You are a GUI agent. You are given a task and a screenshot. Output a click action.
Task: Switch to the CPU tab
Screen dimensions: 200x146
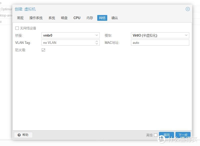(77, 18)
